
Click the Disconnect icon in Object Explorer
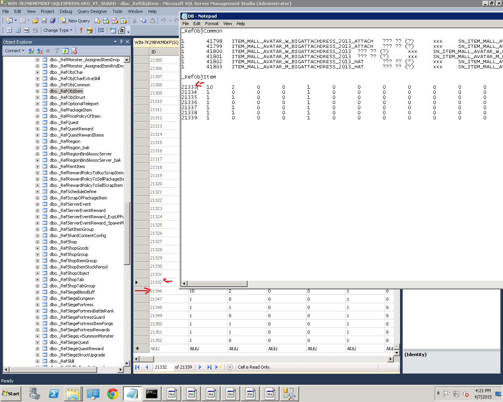tap(39, 51)
